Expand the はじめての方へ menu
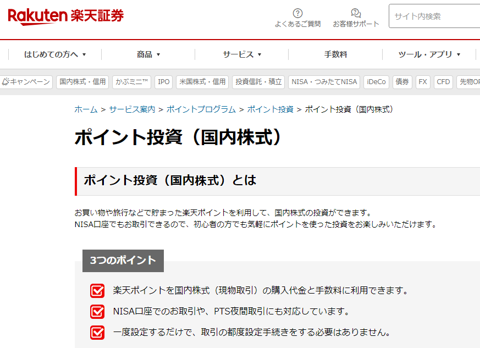 pos(55,54)
